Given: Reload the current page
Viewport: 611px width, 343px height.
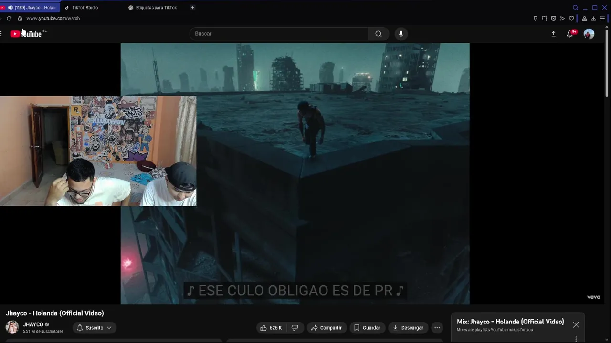Looking at the screenshot, I should coord(9,18).
